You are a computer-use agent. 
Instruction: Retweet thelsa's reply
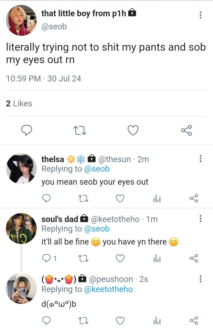[82, 198]
